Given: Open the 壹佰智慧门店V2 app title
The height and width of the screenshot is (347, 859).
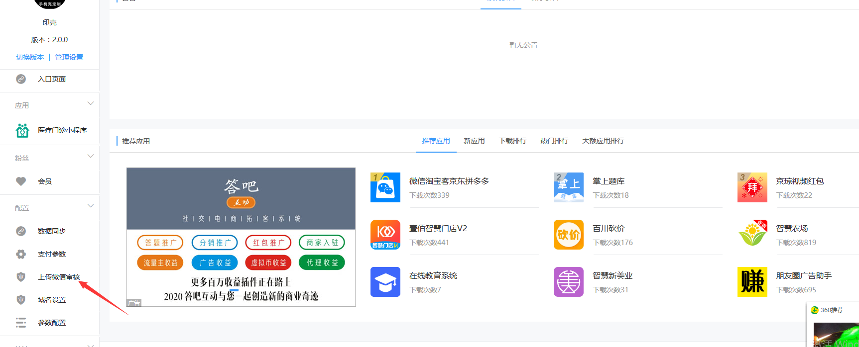Looking at the screenshot, I should 438,228.
